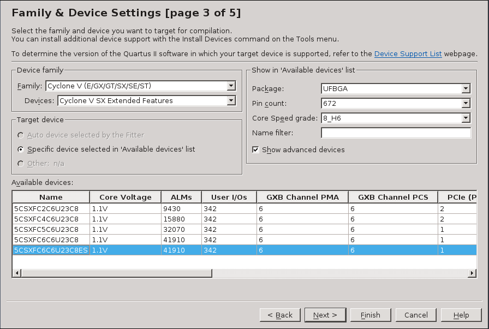Open Help for this wizard

[461, 315]
